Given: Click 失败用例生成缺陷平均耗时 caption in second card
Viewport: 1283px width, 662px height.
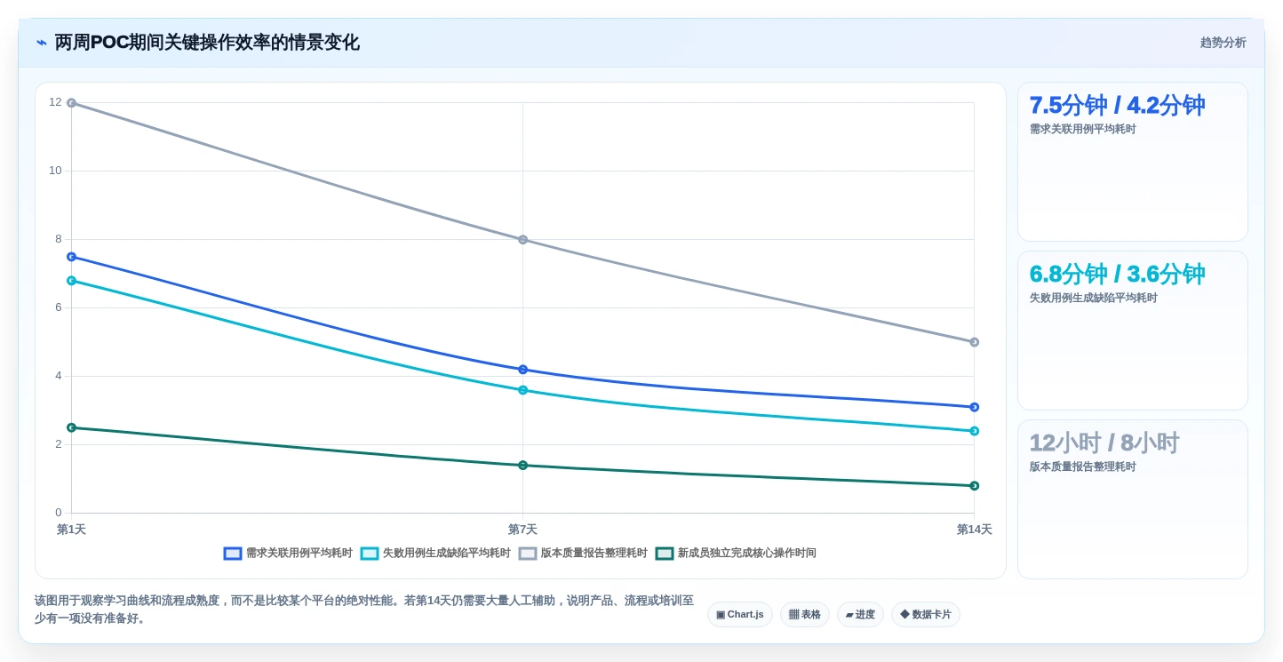Looking at the screenshot, I should point(1094,299).
